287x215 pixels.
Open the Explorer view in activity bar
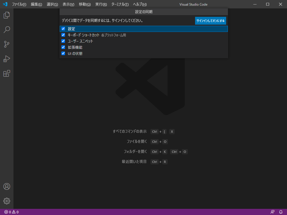[7, 15]
